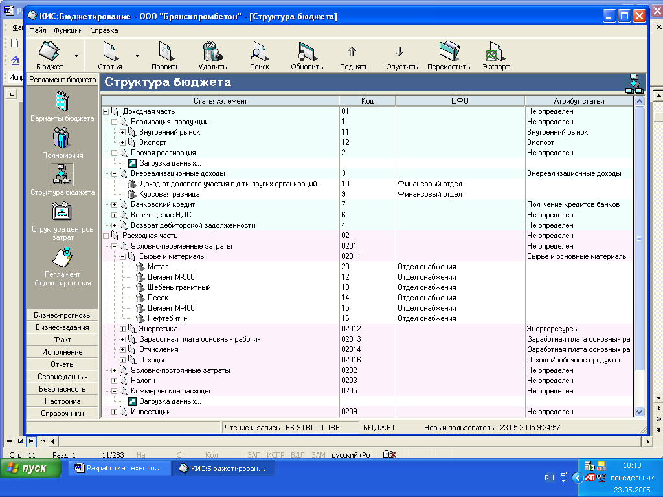
Task: Click the Нефтебитум item icon
Action: tap(140, 318)
